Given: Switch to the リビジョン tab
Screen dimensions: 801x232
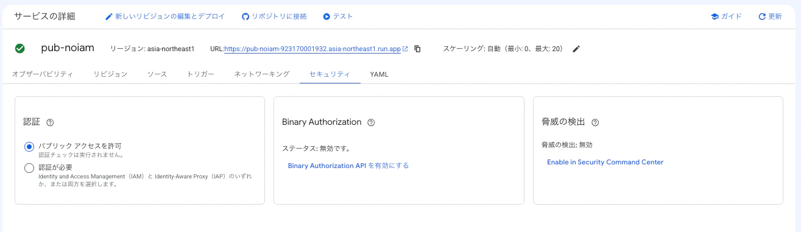Looking at the screenshot, I should (x=110, y=74).
